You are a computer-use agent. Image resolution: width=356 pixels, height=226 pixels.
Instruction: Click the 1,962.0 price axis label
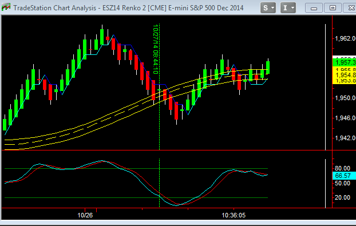[x=345, y=38]
